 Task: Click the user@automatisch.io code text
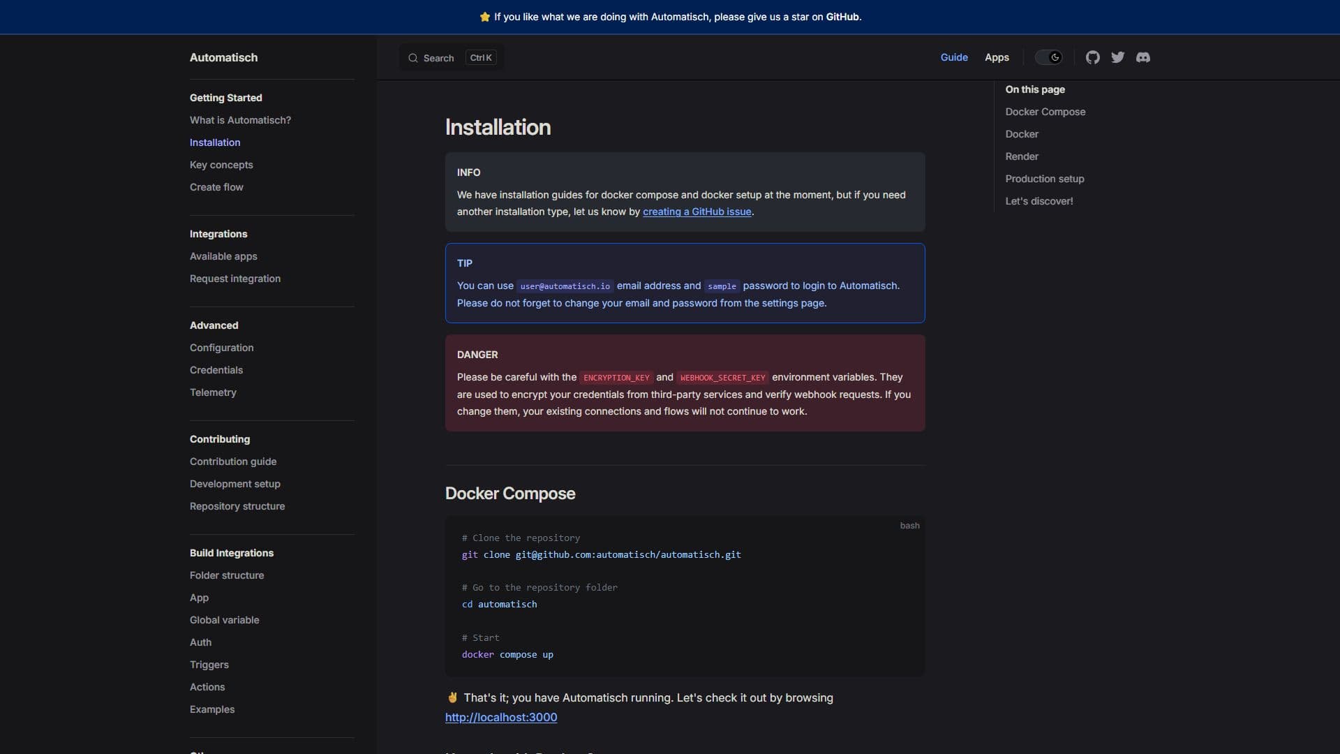click(x=565, y=286)
